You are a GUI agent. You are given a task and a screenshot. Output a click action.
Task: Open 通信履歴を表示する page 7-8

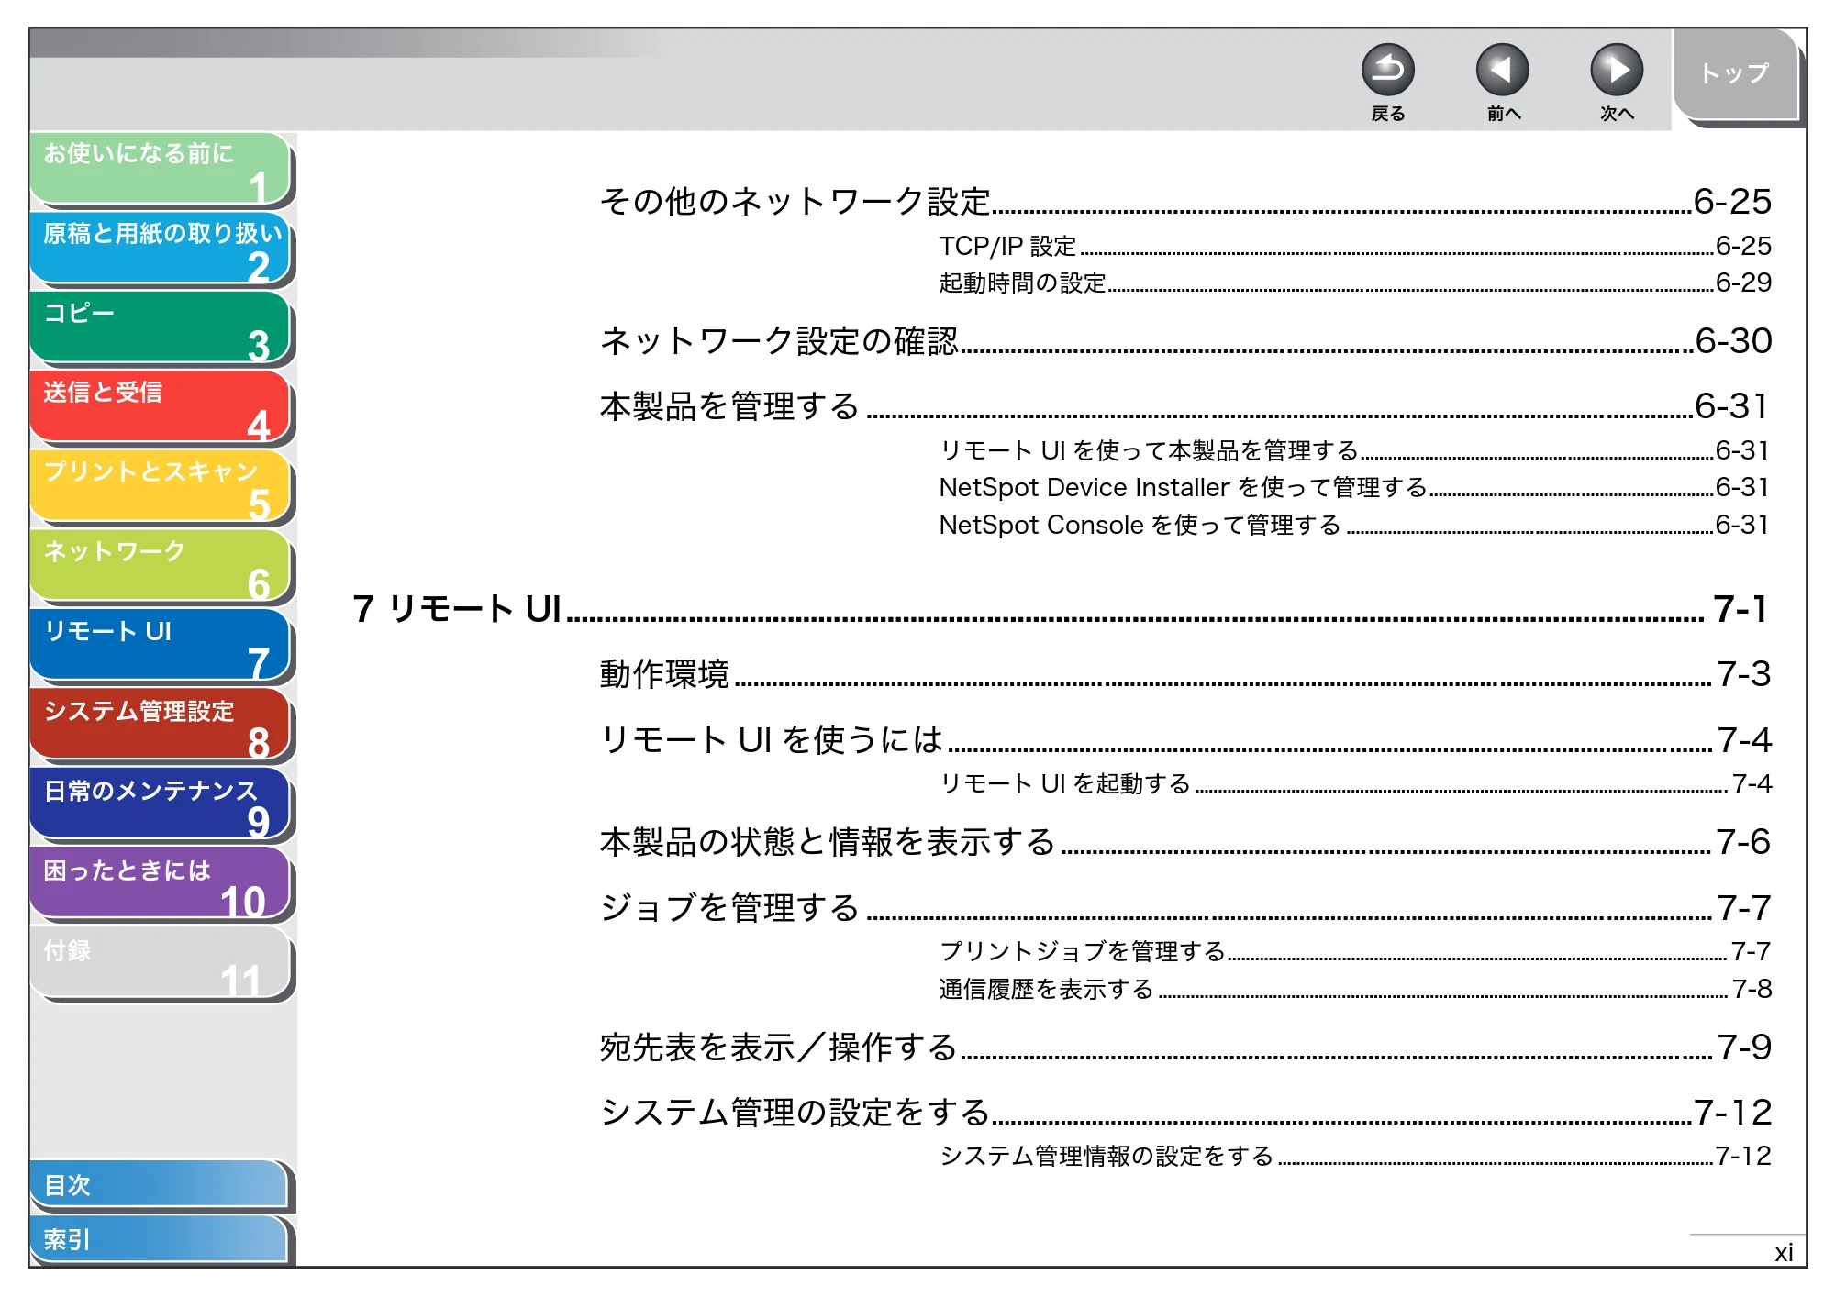(1354, 989)
